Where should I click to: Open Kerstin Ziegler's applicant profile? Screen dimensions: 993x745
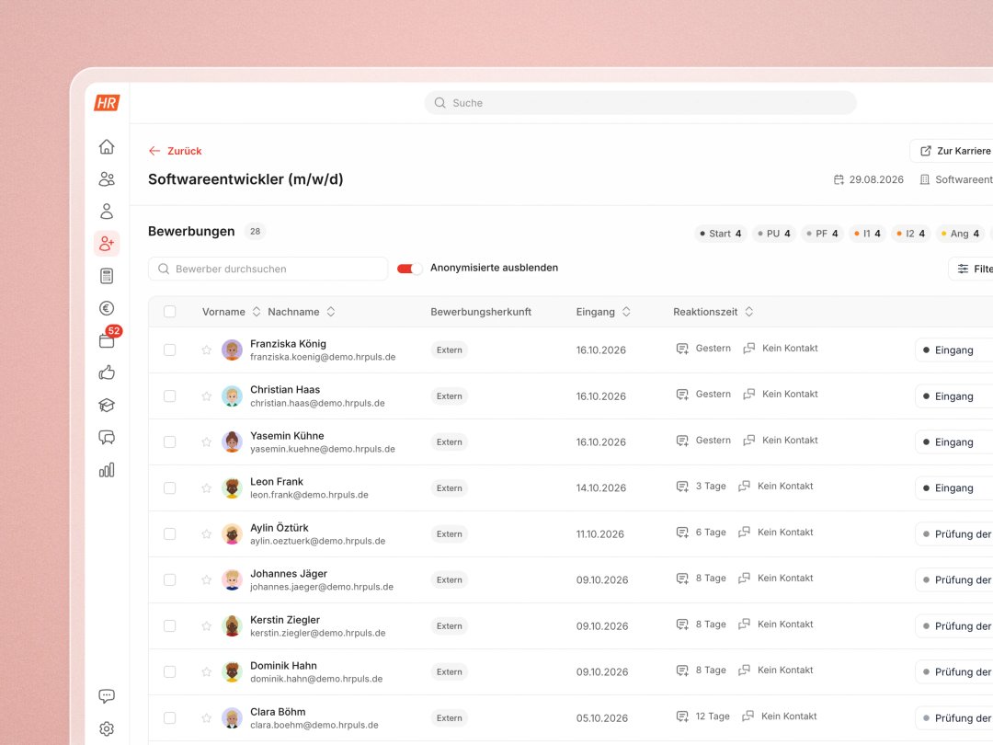tap(285, 620)
